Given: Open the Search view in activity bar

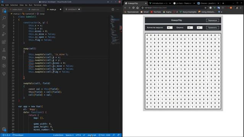Looking at the screenshot, I should coord(4,18).
